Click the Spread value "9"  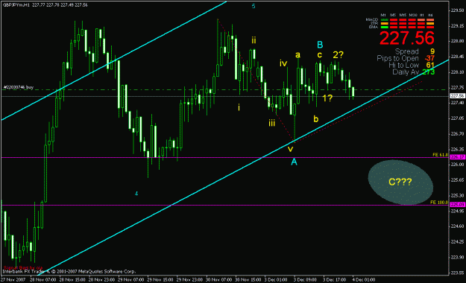point(432,51)
